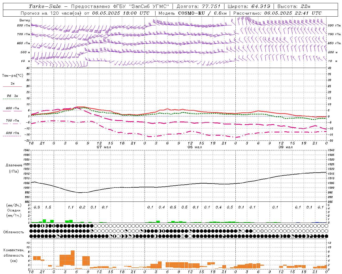Select the 09 мая date label
Image resolution: width=342 pixels, height=274 pixels.
pos(286,147)
